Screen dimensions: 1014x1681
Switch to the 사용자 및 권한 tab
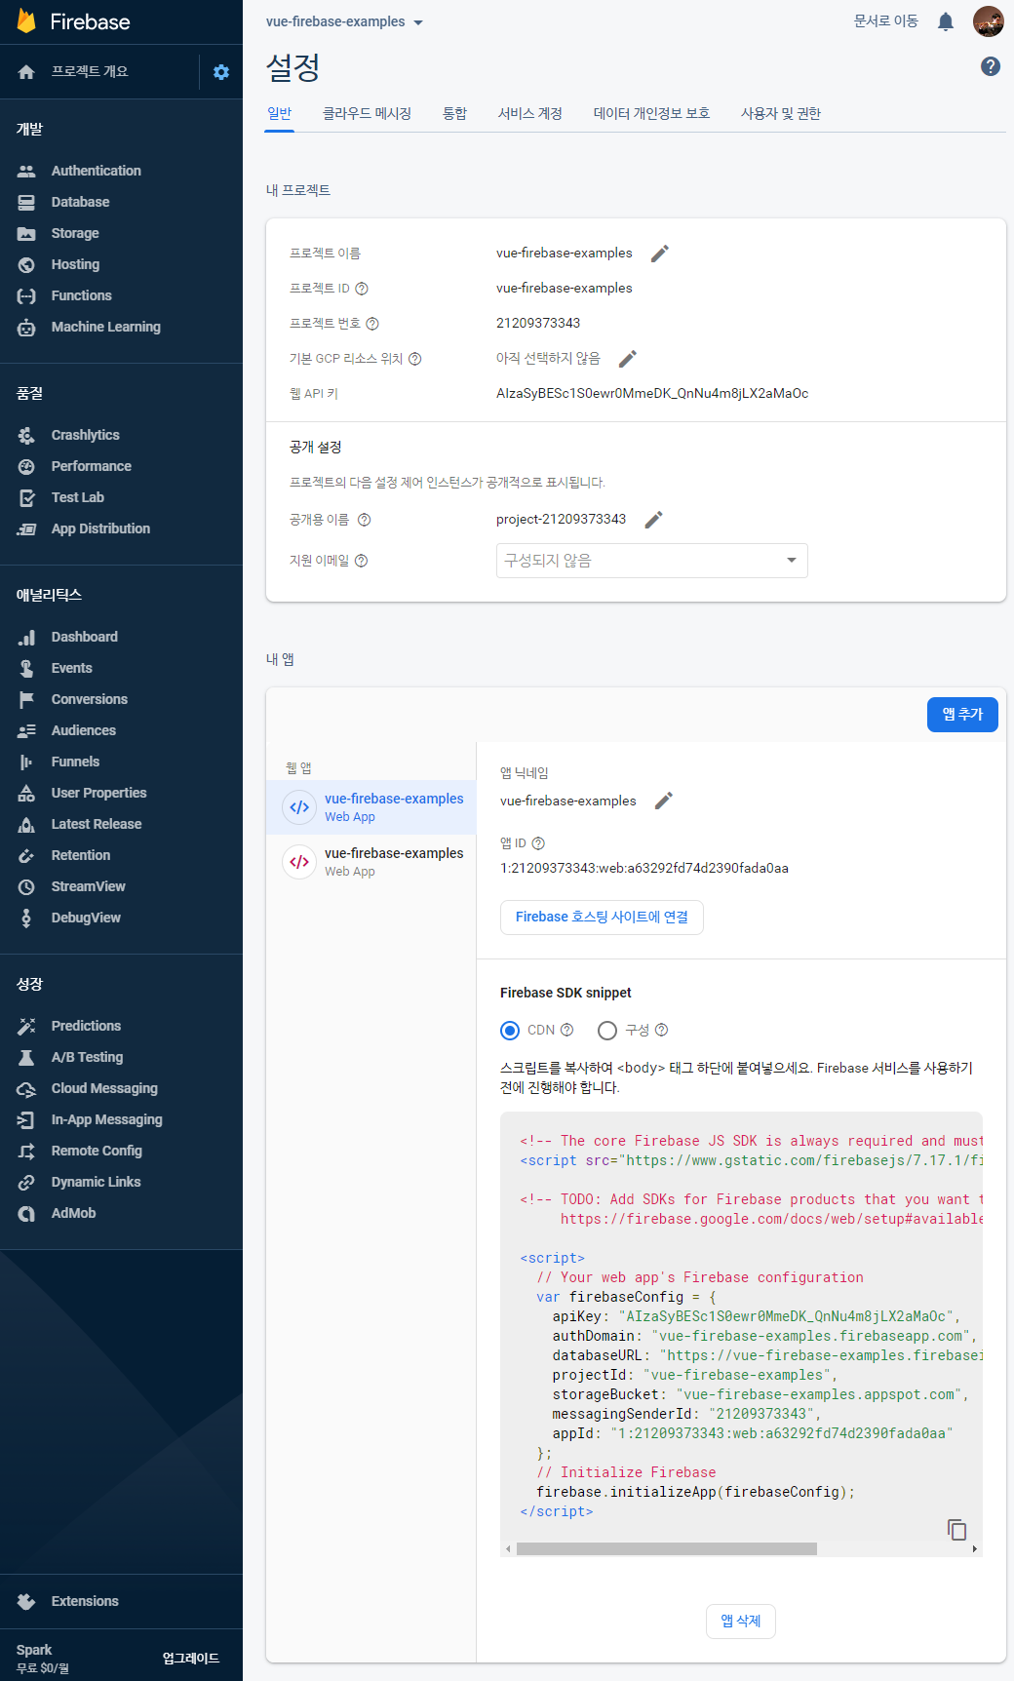tap(781, 113)
